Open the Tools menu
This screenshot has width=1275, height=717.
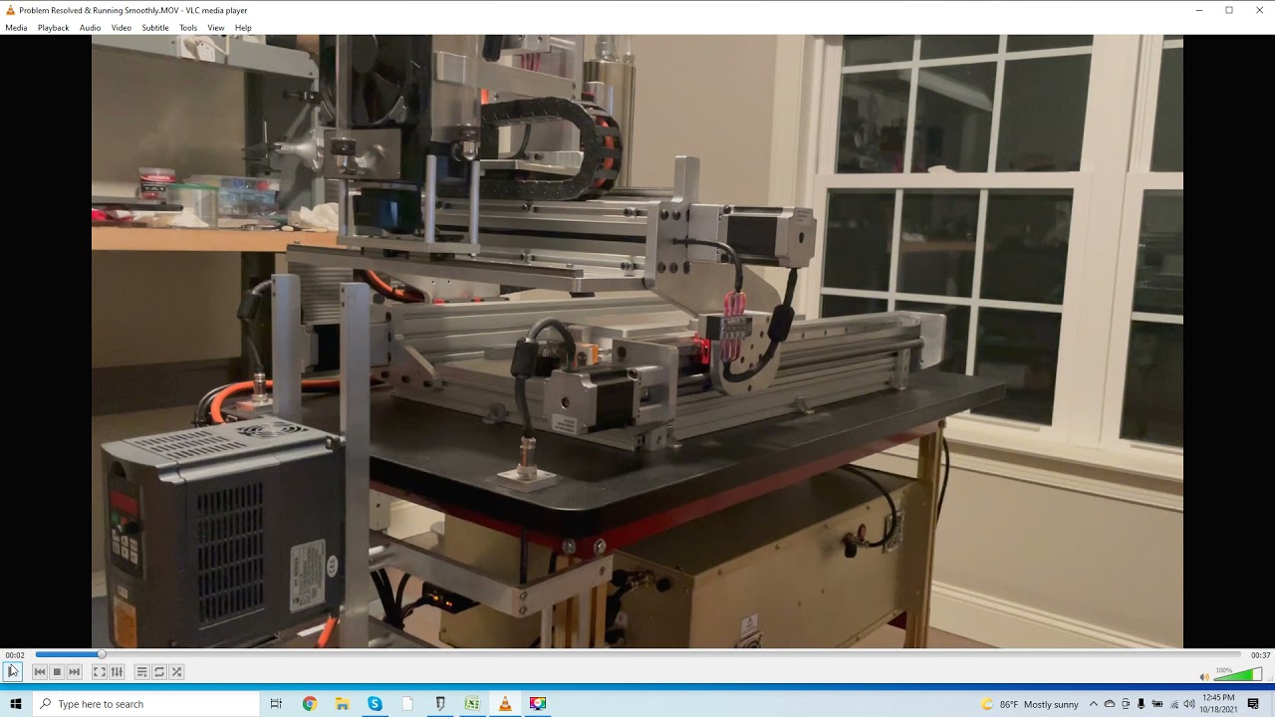[188, 28]
